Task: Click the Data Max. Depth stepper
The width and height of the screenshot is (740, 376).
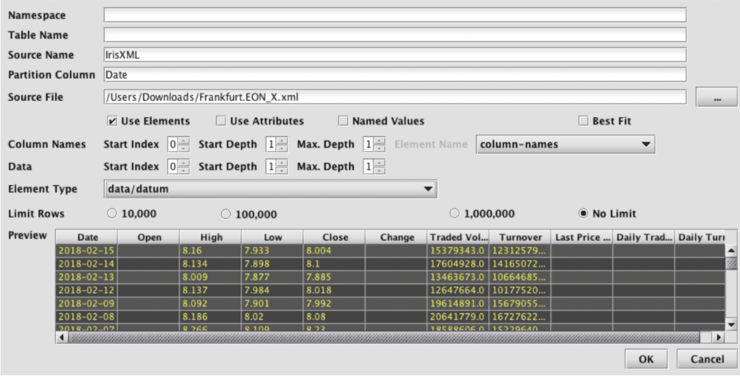Action: tap(376, 167)
